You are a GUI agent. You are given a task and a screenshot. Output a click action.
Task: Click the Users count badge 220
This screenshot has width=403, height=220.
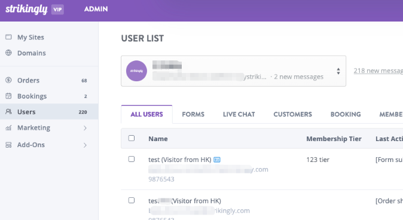click(x=83, y=112)
